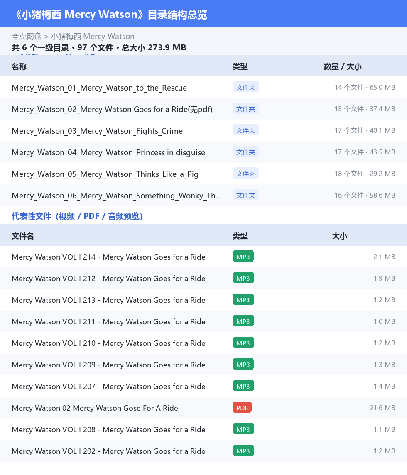Click the 14 个文件 · 65.0 MB cell
This screenshot has height=475, width=407.
point(365,87)
